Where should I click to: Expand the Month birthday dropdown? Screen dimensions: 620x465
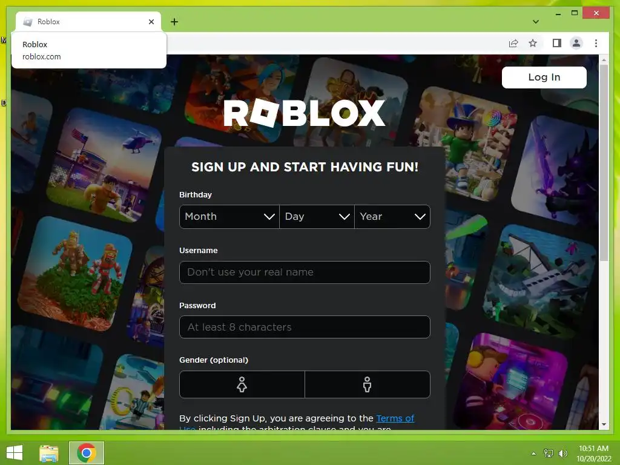[229, 217]
